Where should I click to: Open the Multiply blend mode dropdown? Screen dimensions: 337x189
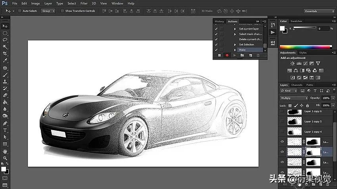[293, 98]
